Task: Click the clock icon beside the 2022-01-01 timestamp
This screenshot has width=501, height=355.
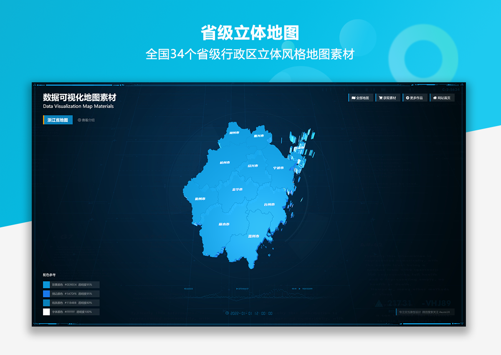Action: point(227,313)
